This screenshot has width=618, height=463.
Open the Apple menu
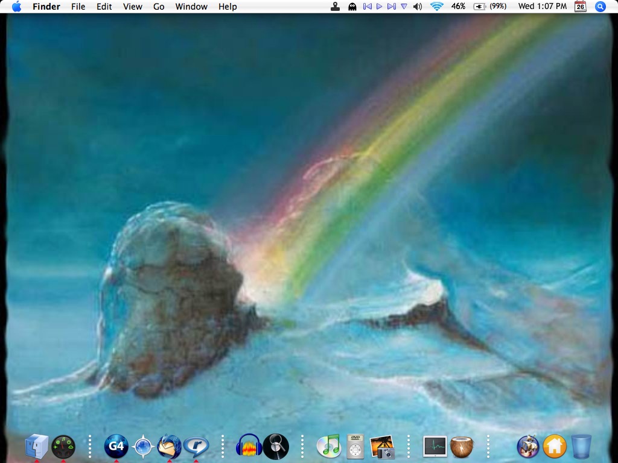tap(16, 6)
